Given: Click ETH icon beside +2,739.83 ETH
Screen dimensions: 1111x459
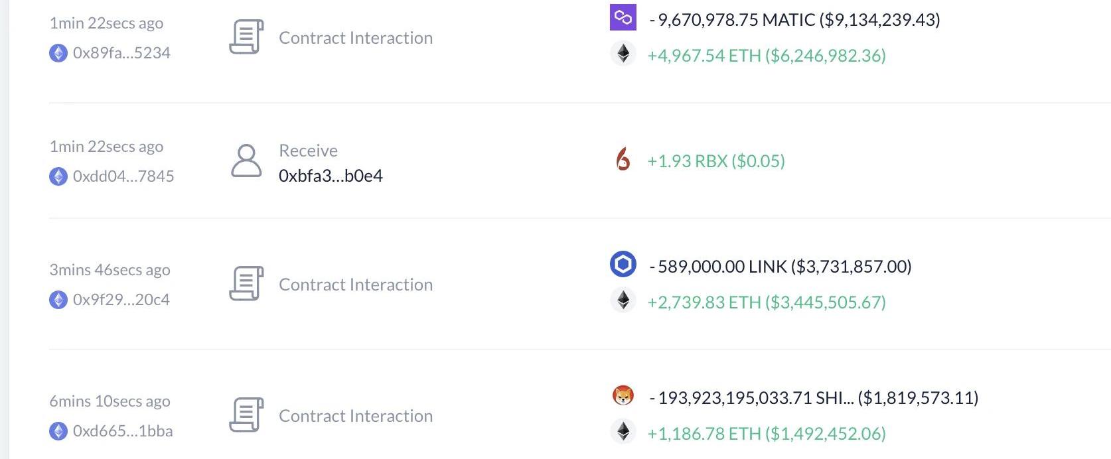Looking at the screenshot, I should 623,300.
